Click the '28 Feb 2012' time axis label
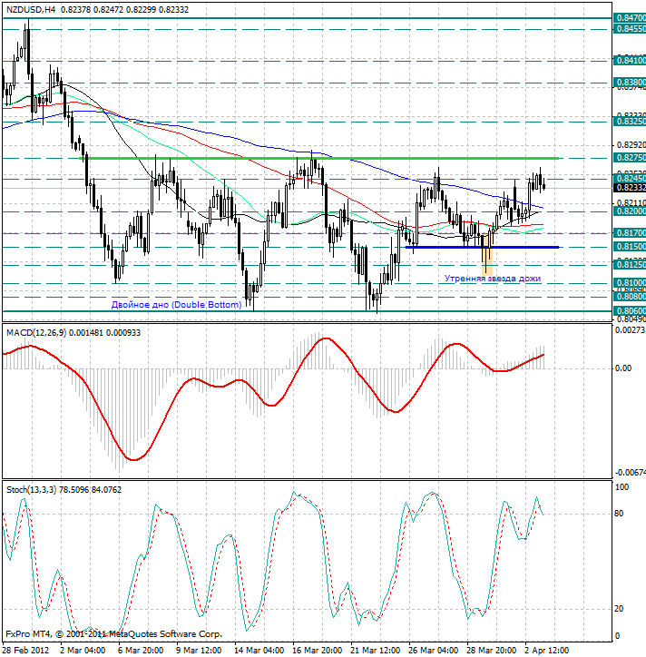The width and height of the screenshot is (646, 657). point(25,651)
